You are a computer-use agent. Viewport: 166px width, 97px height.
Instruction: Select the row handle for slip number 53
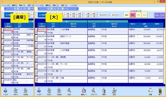click(x=36, y=59)
